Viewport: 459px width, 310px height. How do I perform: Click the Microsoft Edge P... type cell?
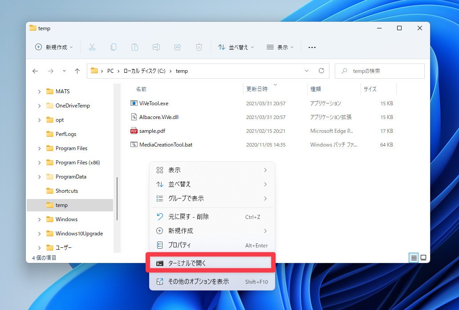[x=331, y=131]
